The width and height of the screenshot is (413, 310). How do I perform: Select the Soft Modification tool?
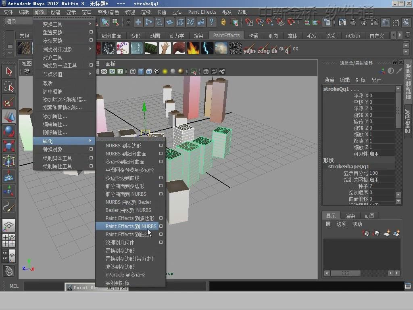pyautogui.click(x=9, y=176)
